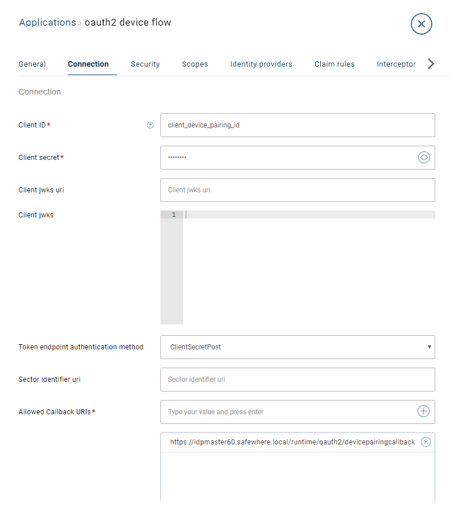Select the Connection tab
Screen dimensions: 450x507
click(88, 64)
